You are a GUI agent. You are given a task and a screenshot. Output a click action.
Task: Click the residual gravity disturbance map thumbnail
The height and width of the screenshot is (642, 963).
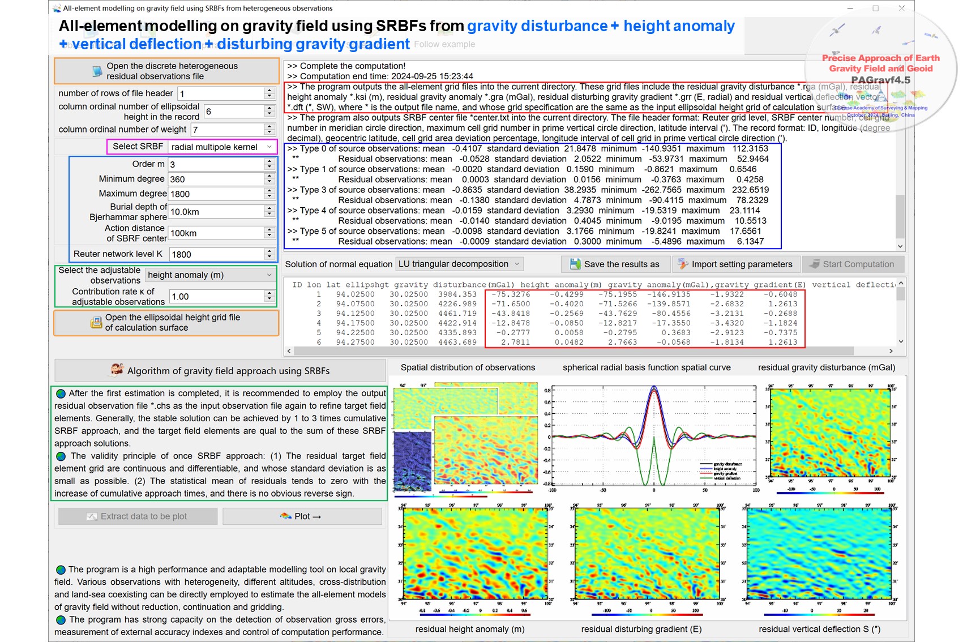[x=829, y=434]
